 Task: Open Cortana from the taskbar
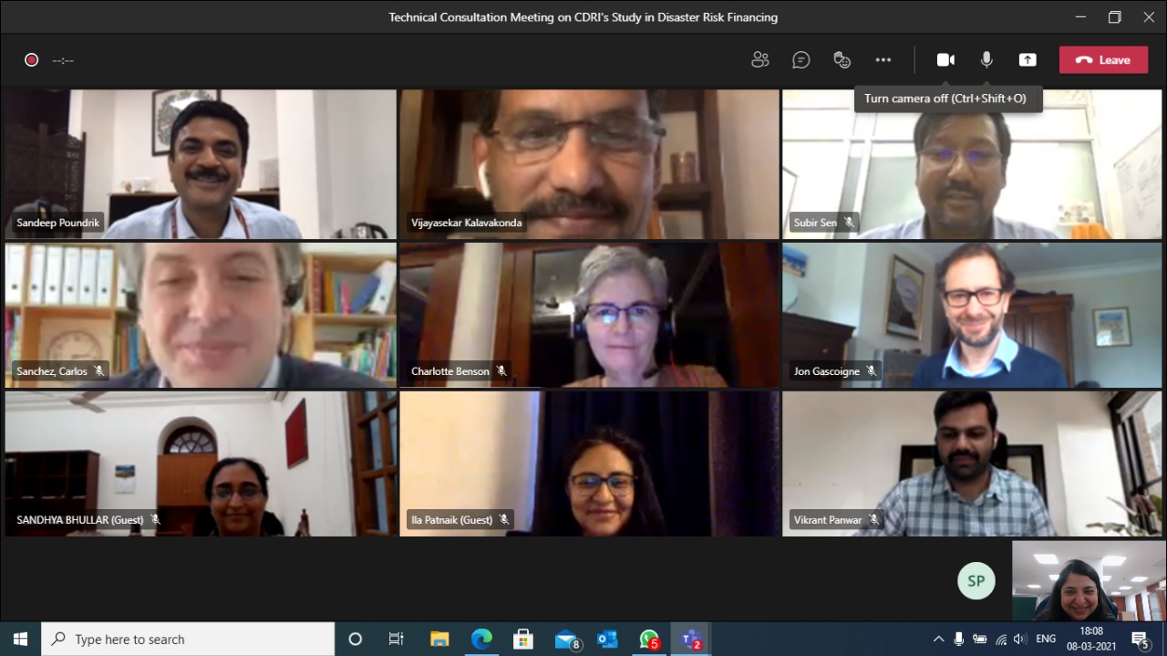[356, 639]
